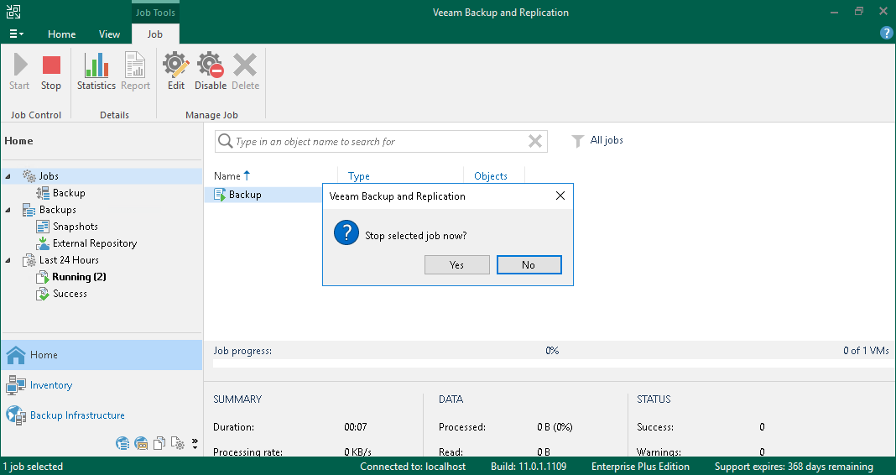Click the gear history icon in navigation strip
Image resolution: width=896 pixels, height=475 pixels.
[x=178, y=443]
